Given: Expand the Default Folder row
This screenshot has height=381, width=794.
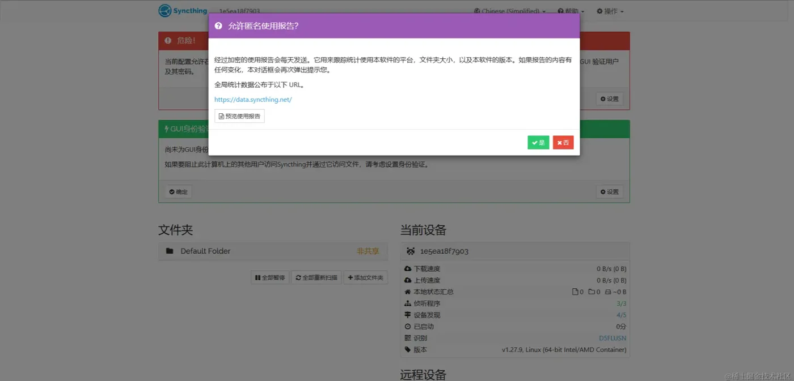Looking at the screenshot, I should (273, 251).
